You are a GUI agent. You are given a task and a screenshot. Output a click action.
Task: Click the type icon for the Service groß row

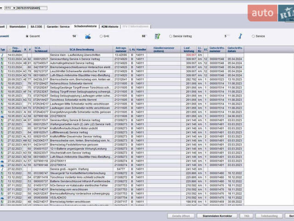(x=3, y=169)
